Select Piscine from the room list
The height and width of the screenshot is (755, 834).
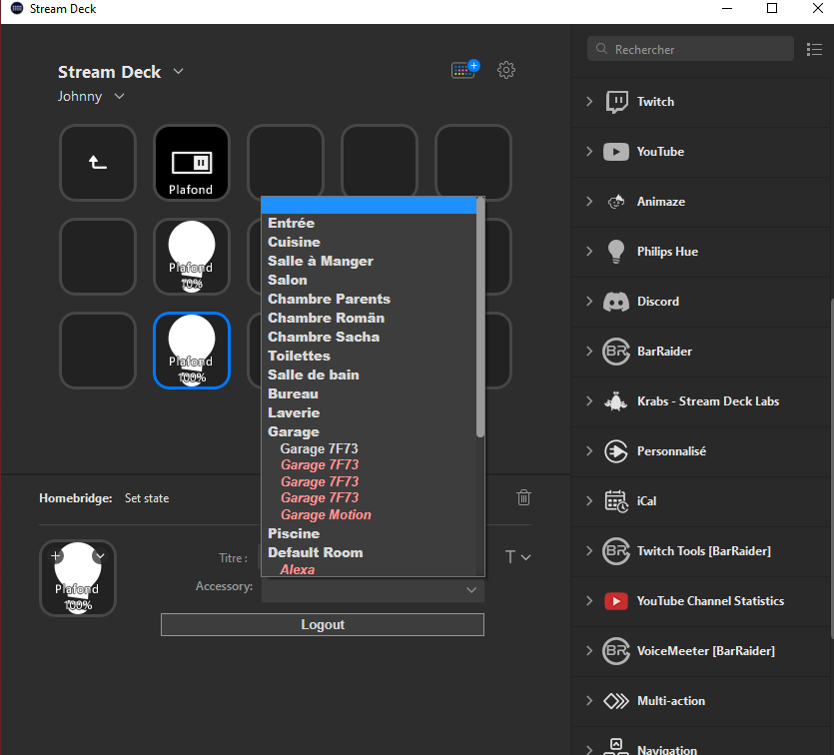click(294, 533)
